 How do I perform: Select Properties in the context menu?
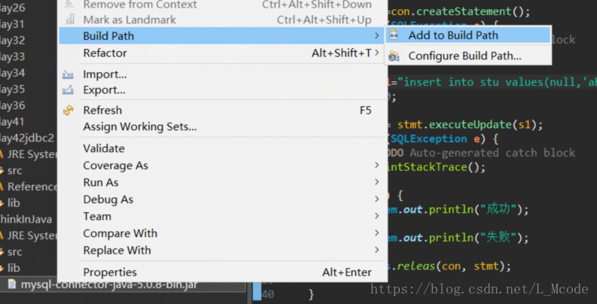pyautogui.click(x=222, y=272)
